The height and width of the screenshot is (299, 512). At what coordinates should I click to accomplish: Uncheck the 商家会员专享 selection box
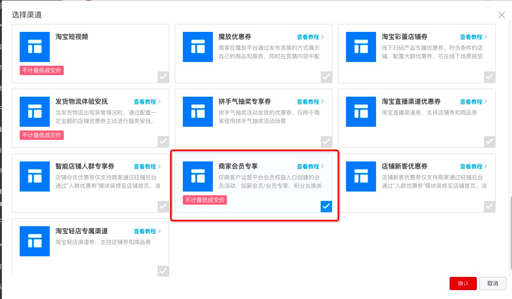click(326, 206)
